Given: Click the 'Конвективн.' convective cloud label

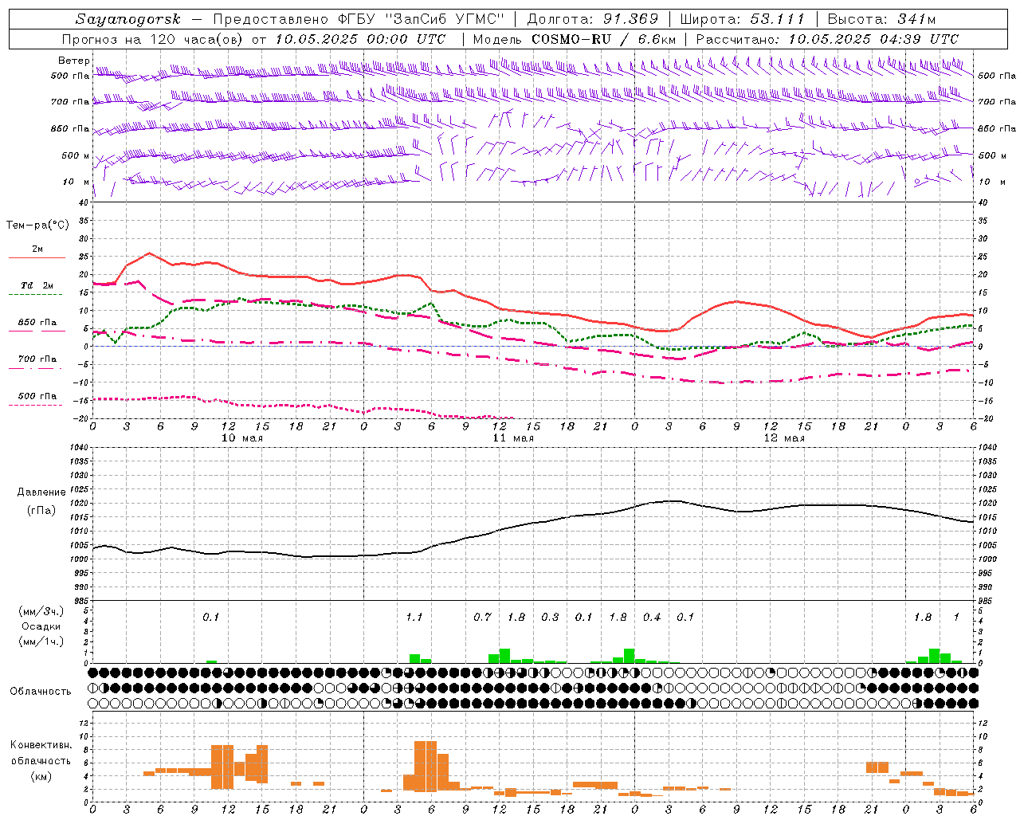Looking at the screenshot, I should pos(41,745).
